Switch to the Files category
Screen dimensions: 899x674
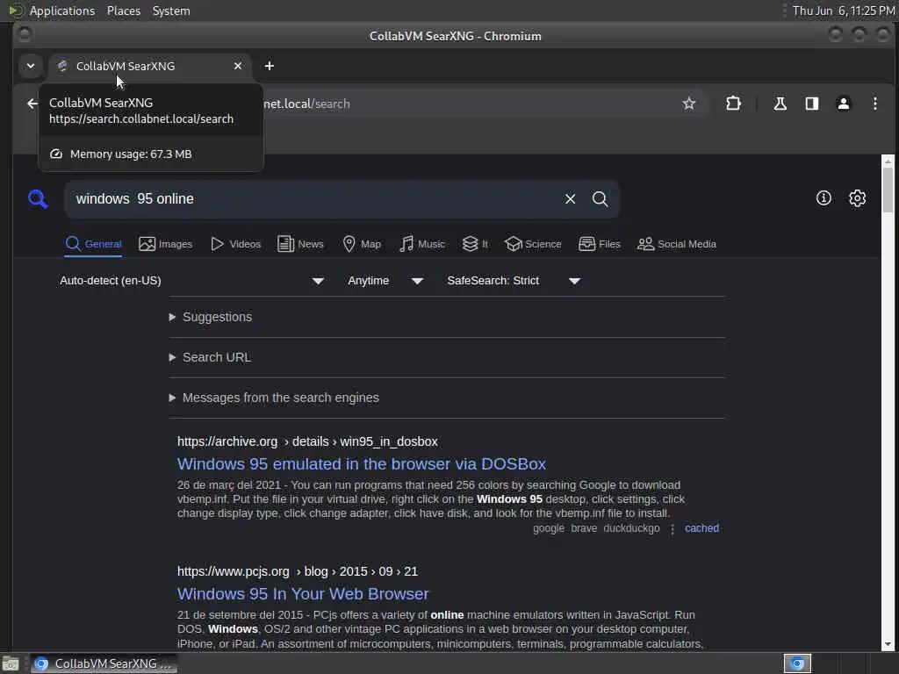pos(600,244)
